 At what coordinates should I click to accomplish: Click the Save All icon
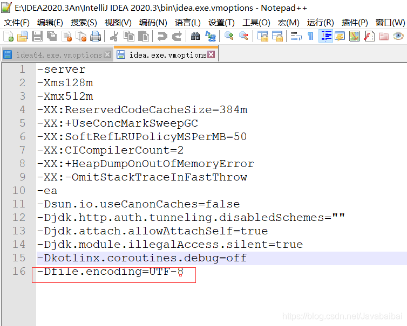[52, 36]
